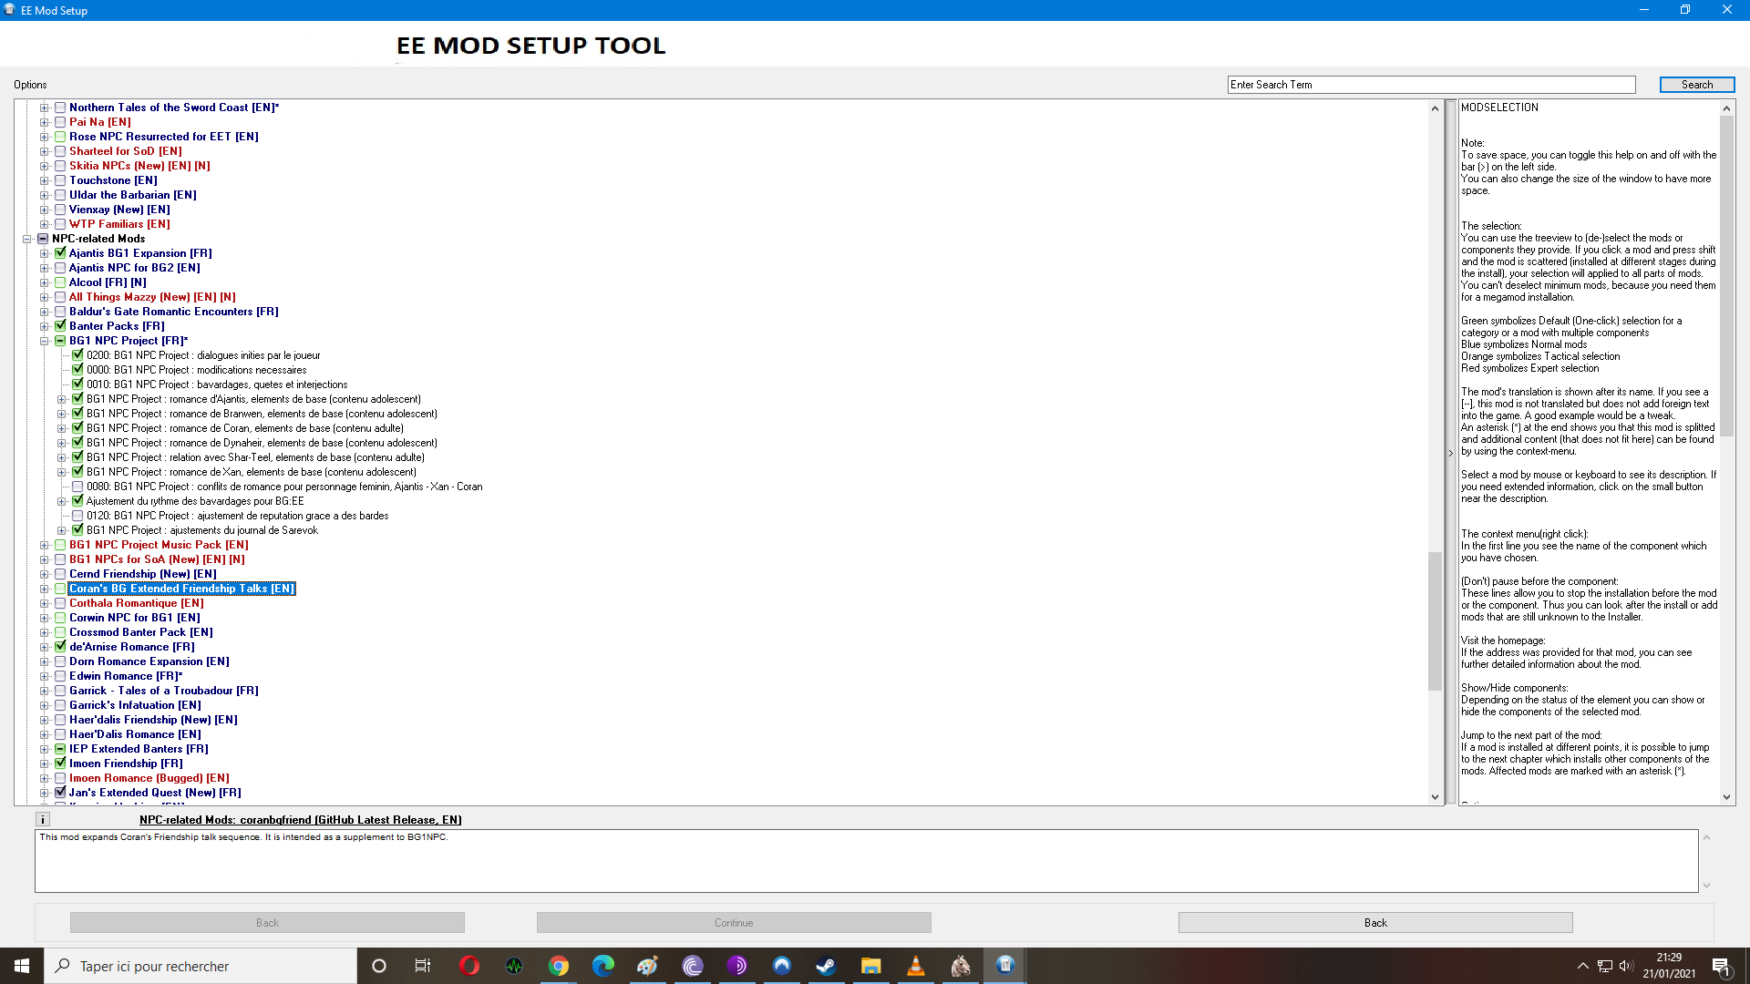Toggle BG1 NPC Project [FR] checkbox

[x=60, y=341]
